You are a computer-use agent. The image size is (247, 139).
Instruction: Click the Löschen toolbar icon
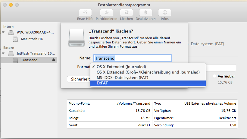[x=126, y=13]
